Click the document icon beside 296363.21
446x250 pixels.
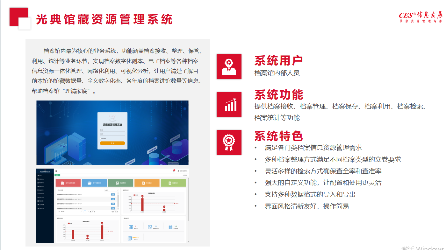click(130, 238)
